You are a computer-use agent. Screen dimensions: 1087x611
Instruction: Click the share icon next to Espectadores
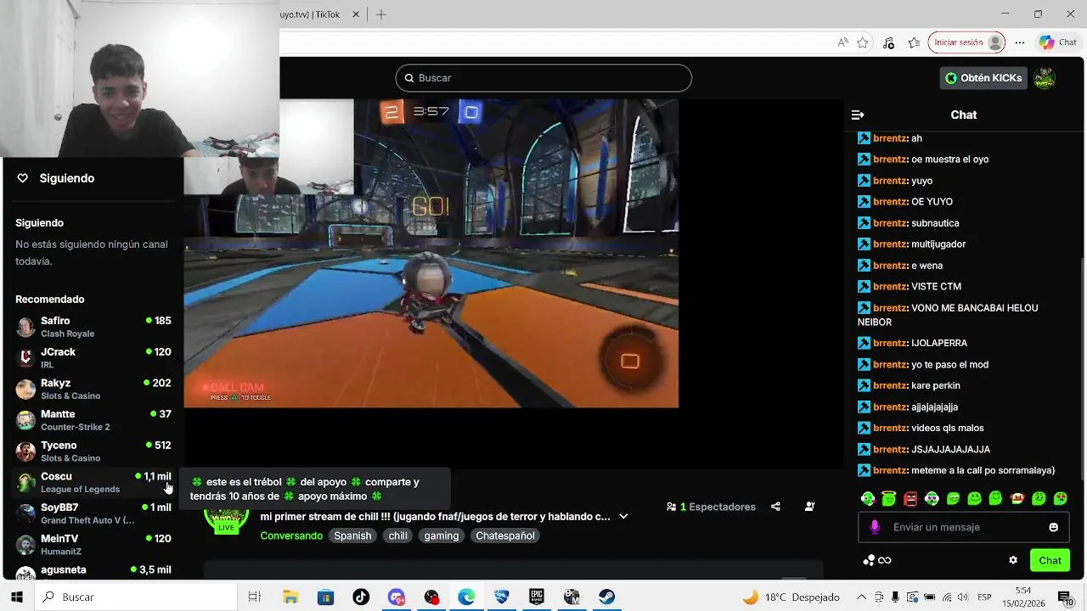tap(775, 507)
